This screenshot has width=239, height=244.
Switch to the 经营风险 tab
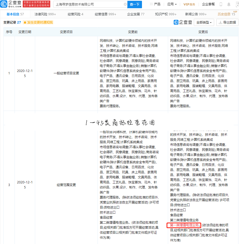click(x=75, y=14)
